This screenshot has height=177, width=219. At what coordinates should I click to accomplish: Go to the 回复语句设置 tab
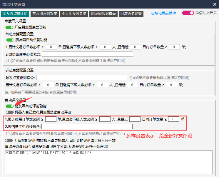point(131,14)
